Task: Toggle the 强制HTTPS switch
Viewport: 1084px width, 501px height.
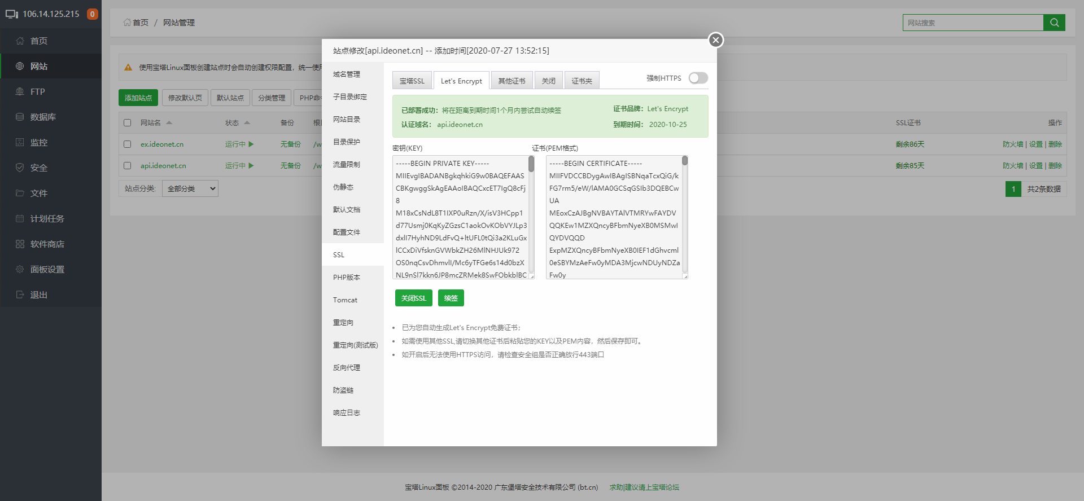Action: click(698, 78)
